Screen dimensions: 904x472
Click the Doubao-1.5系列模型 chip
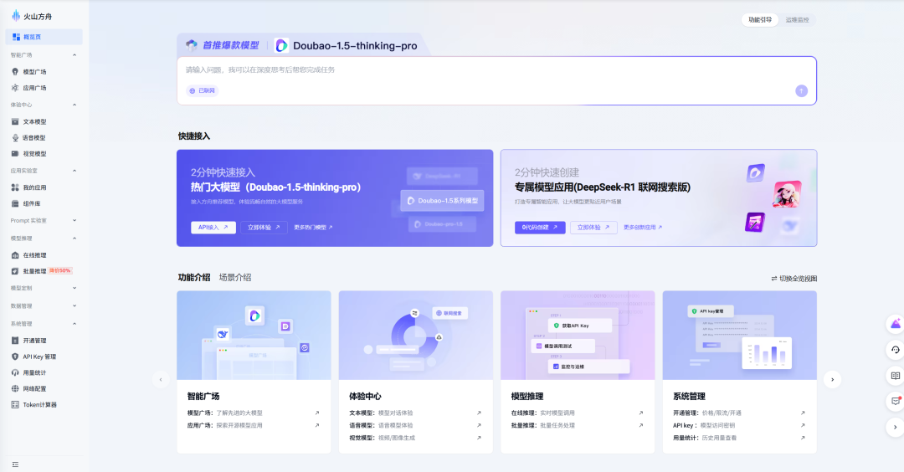pos(442,201)
